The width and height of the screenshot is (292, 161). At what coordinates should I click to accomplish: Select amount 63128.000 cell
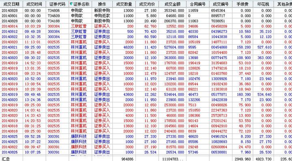point(175,89)
